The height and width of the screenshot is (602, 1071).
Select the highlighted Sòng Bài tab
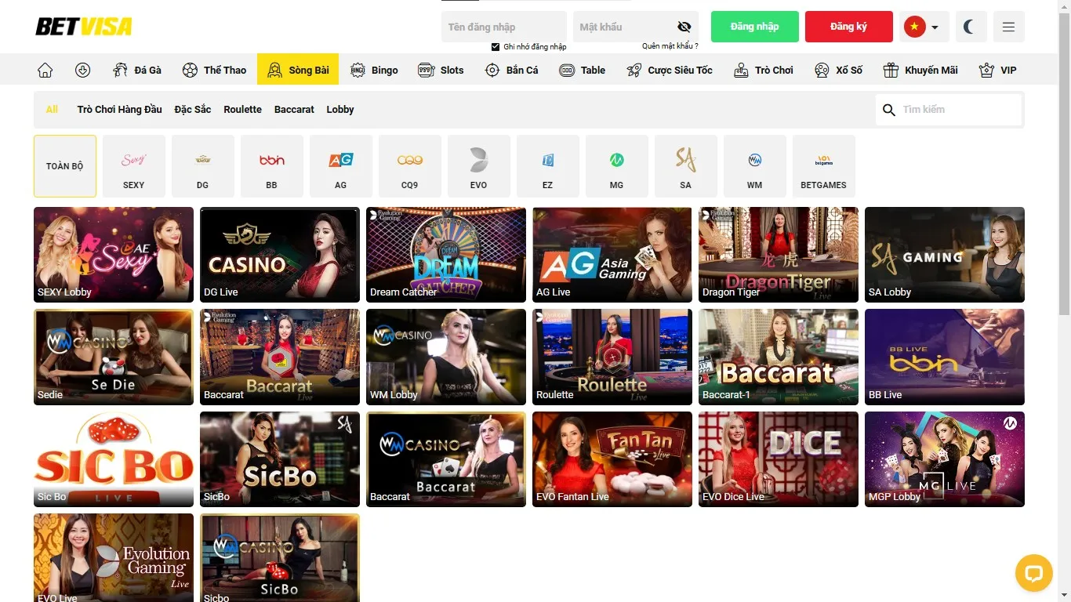coord(298,69)
